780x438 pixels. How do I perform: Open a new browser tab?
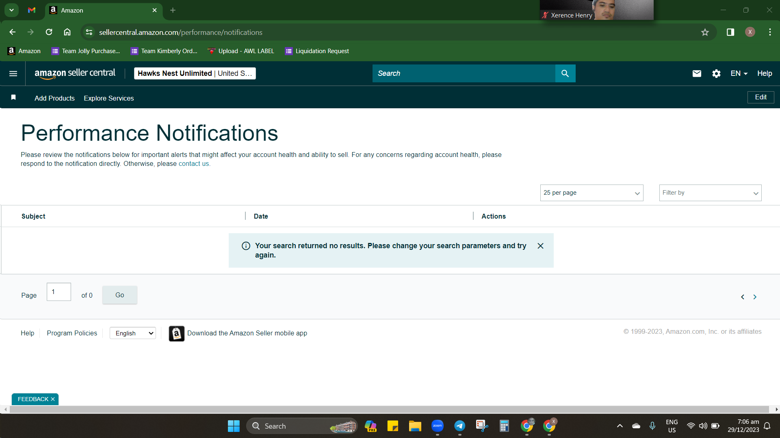pyautogui.click(x=173, y=10)
